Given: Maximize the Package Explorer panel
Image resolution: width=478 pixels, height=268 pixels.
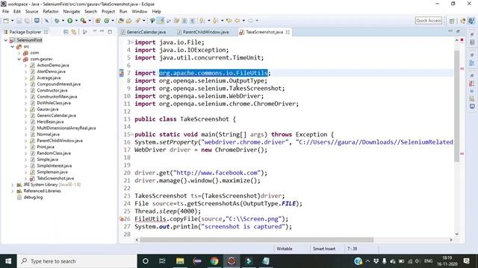Looking at the screenshot, I should point(110,31).
